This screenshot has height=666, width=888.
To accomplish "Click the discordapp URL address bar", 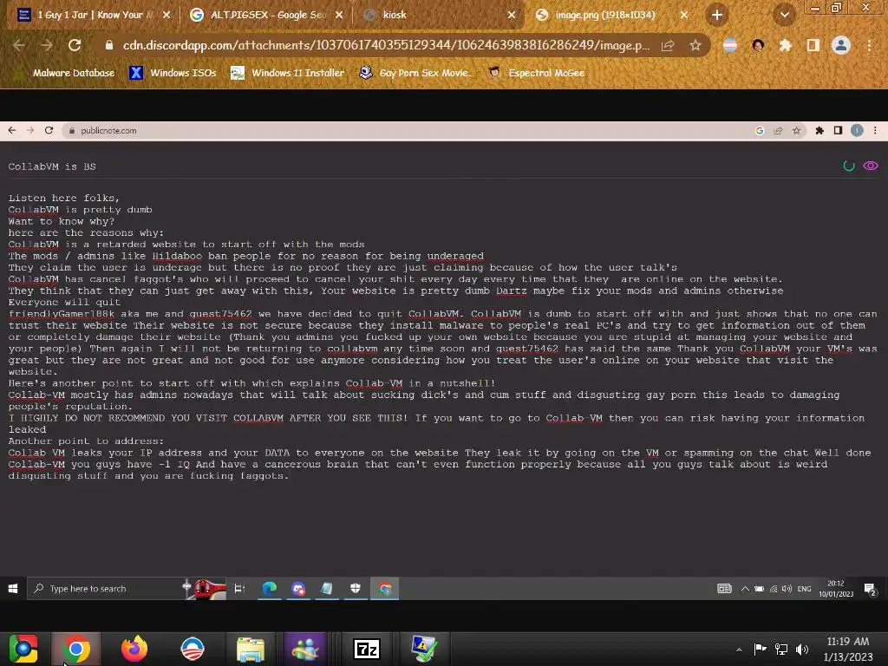I will point(385,45).
